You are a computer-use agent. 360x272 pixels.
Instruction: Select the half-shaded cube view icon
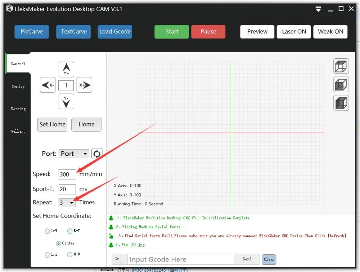(x=341, y=85)
